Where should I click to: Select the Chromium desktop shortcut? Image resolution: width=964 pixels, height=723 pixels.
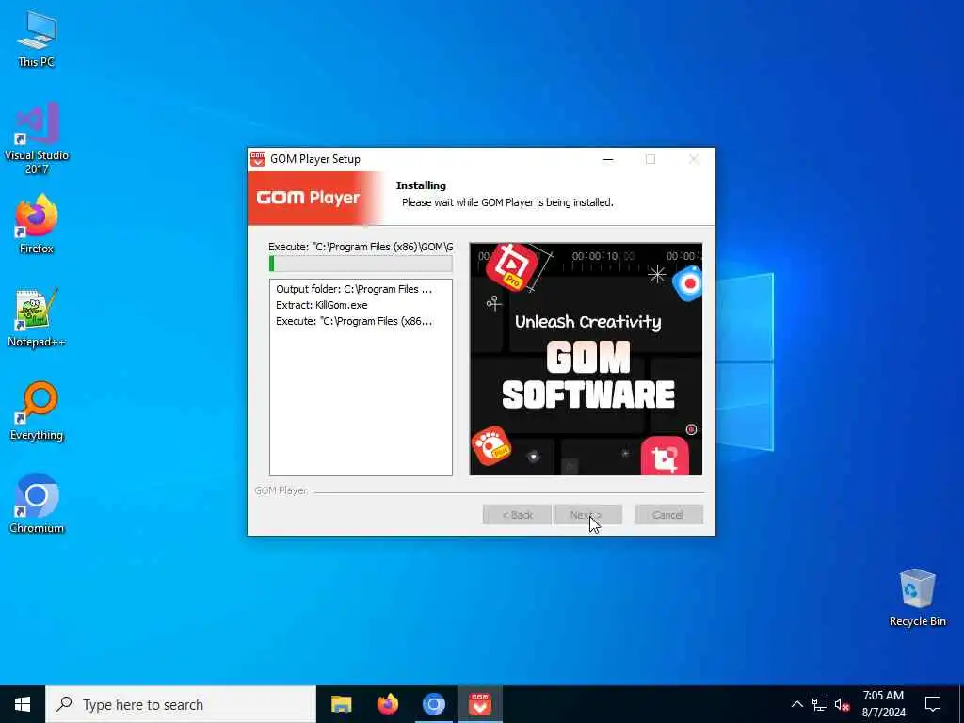[x=37, y=505]
